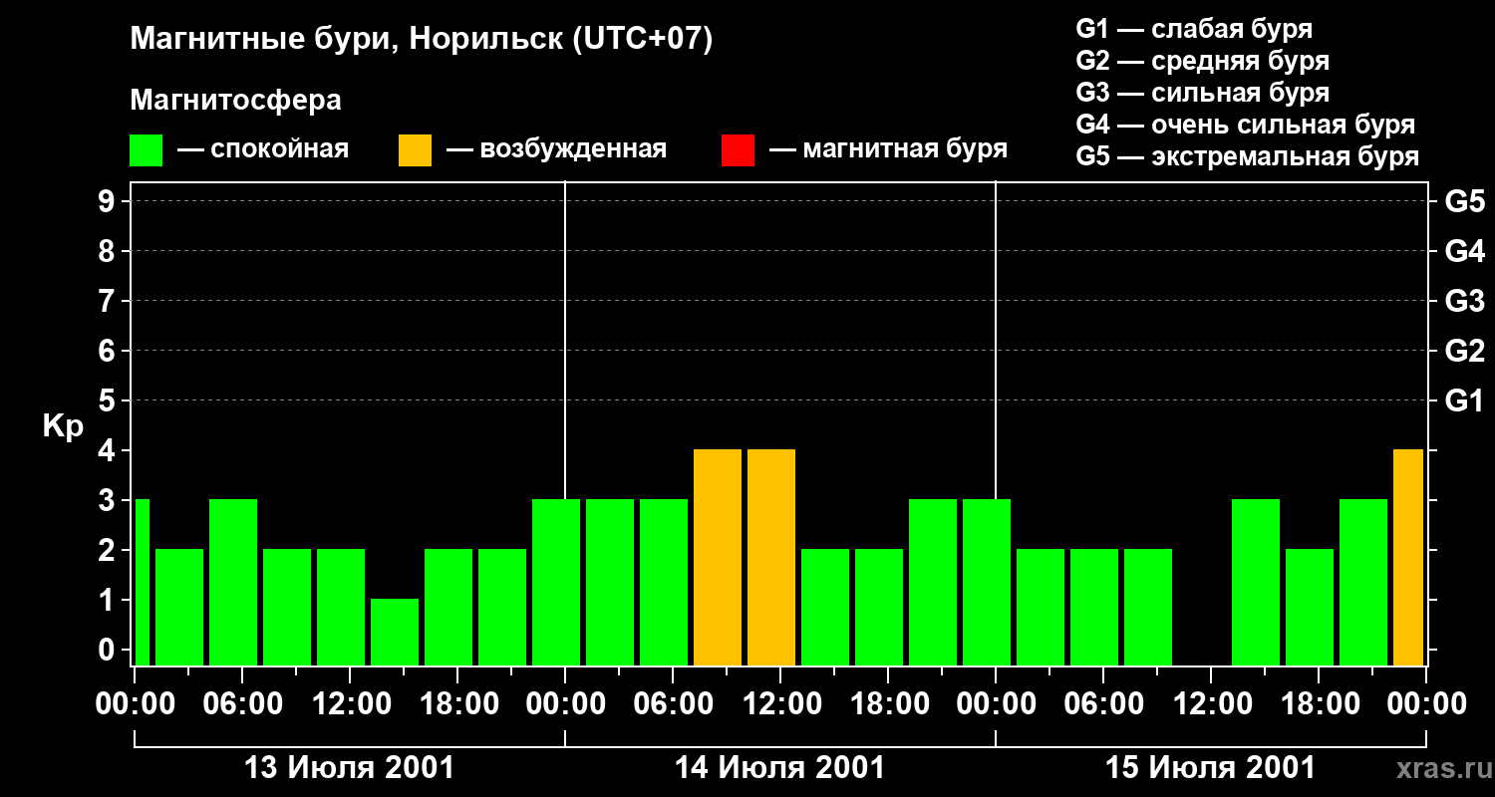Click the '12:00' time label of 13 July
This screenshot has height=797, width=1495.
coord(349,703)
